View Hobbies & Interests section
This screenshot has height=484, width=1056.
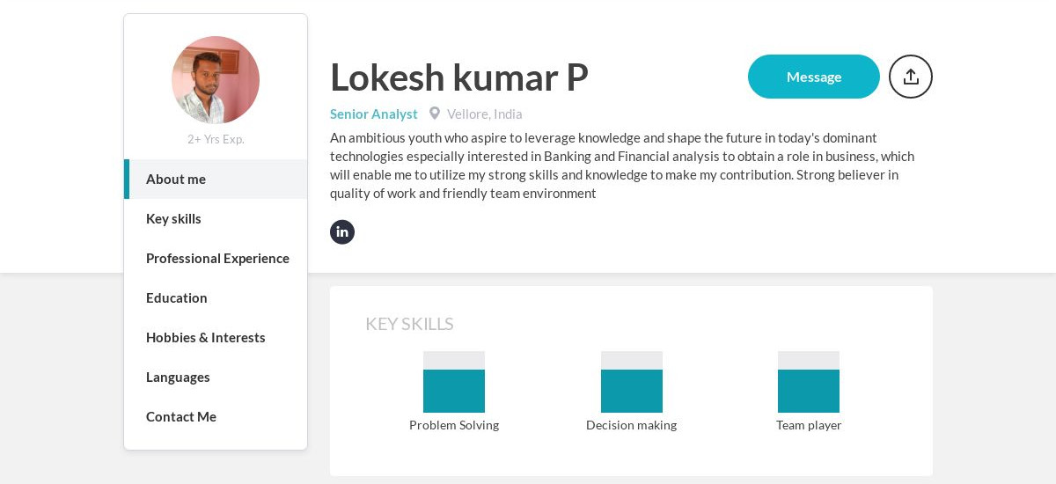click(x=216, y=337)
